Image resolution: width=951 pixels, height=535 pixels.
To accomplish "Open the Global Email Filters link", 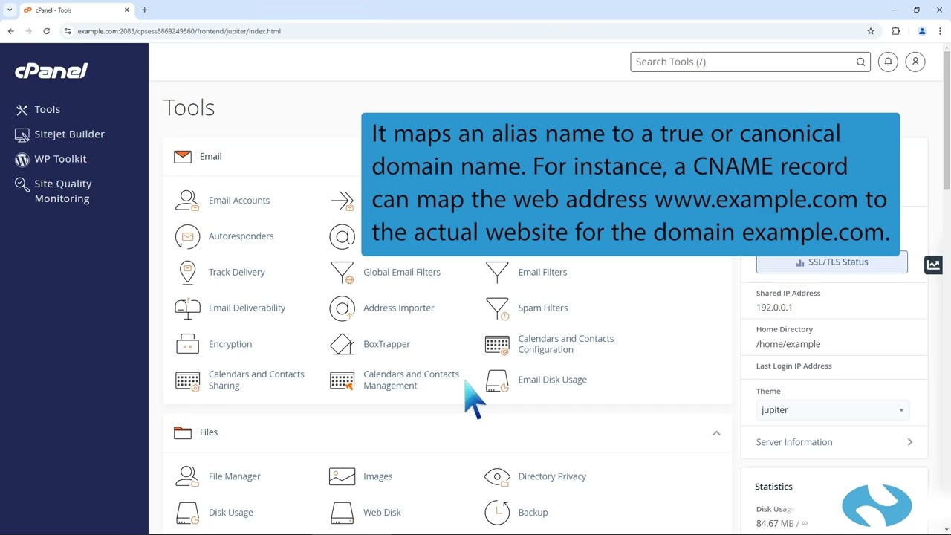I will pyautogui.click(x=402, y=273).
